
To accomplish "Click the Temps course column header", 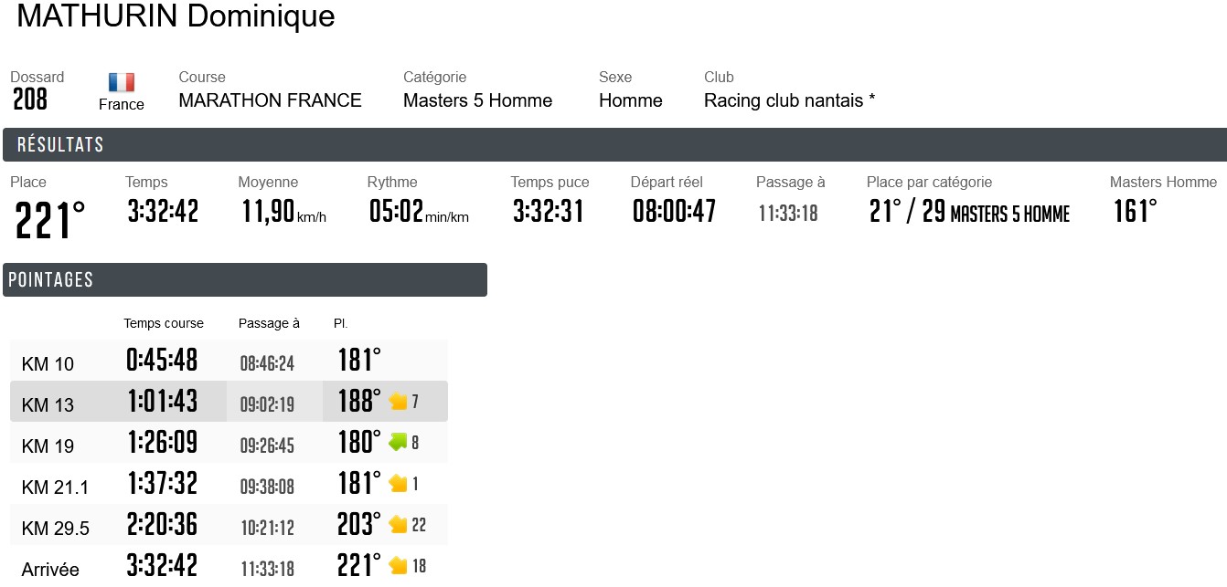I will 164,323.
